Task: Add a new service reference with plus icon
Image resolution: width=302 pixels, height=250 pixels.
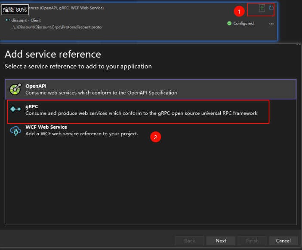Action: tap(262, 8)
